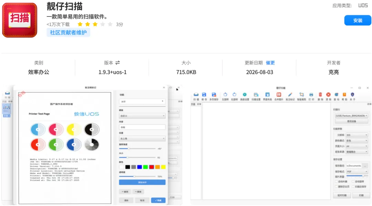The image size is (372, 206).
Task: Click the version switch arrows icon
Action: pyautogui.click(x=118, y=63)
